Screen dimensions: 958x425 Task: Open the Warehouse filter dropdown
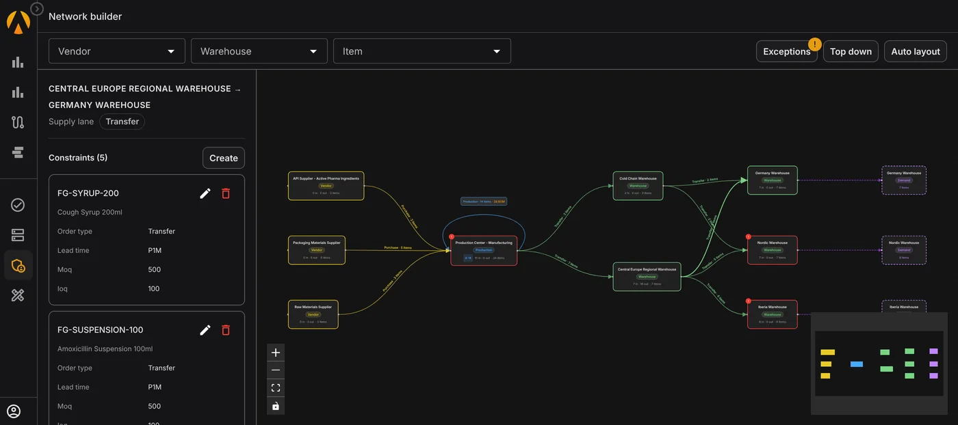coord(259,51)
